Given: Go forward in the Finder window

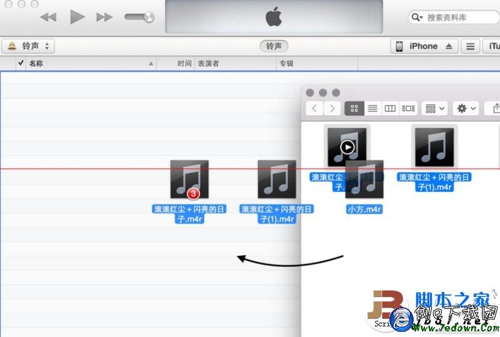Looking at the screenshot, I should [332, 109].
